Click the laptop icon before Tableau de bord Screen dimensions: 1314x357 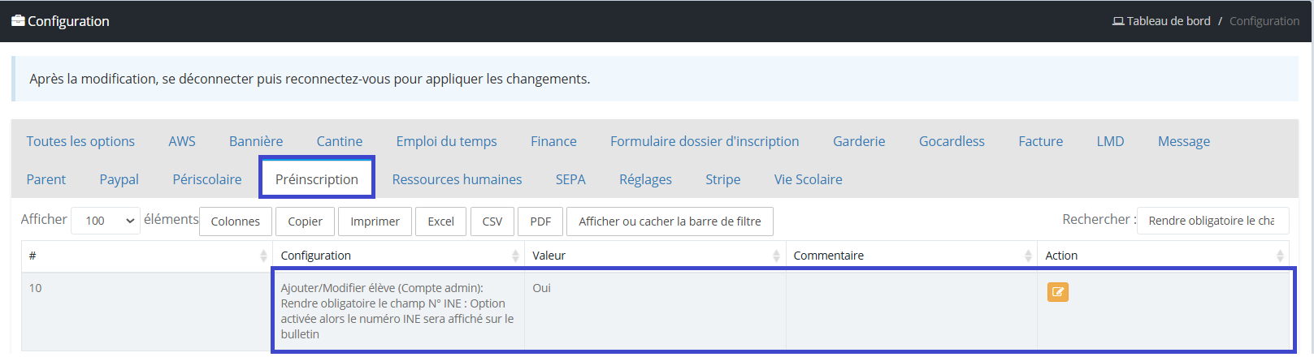(1118, 21)
